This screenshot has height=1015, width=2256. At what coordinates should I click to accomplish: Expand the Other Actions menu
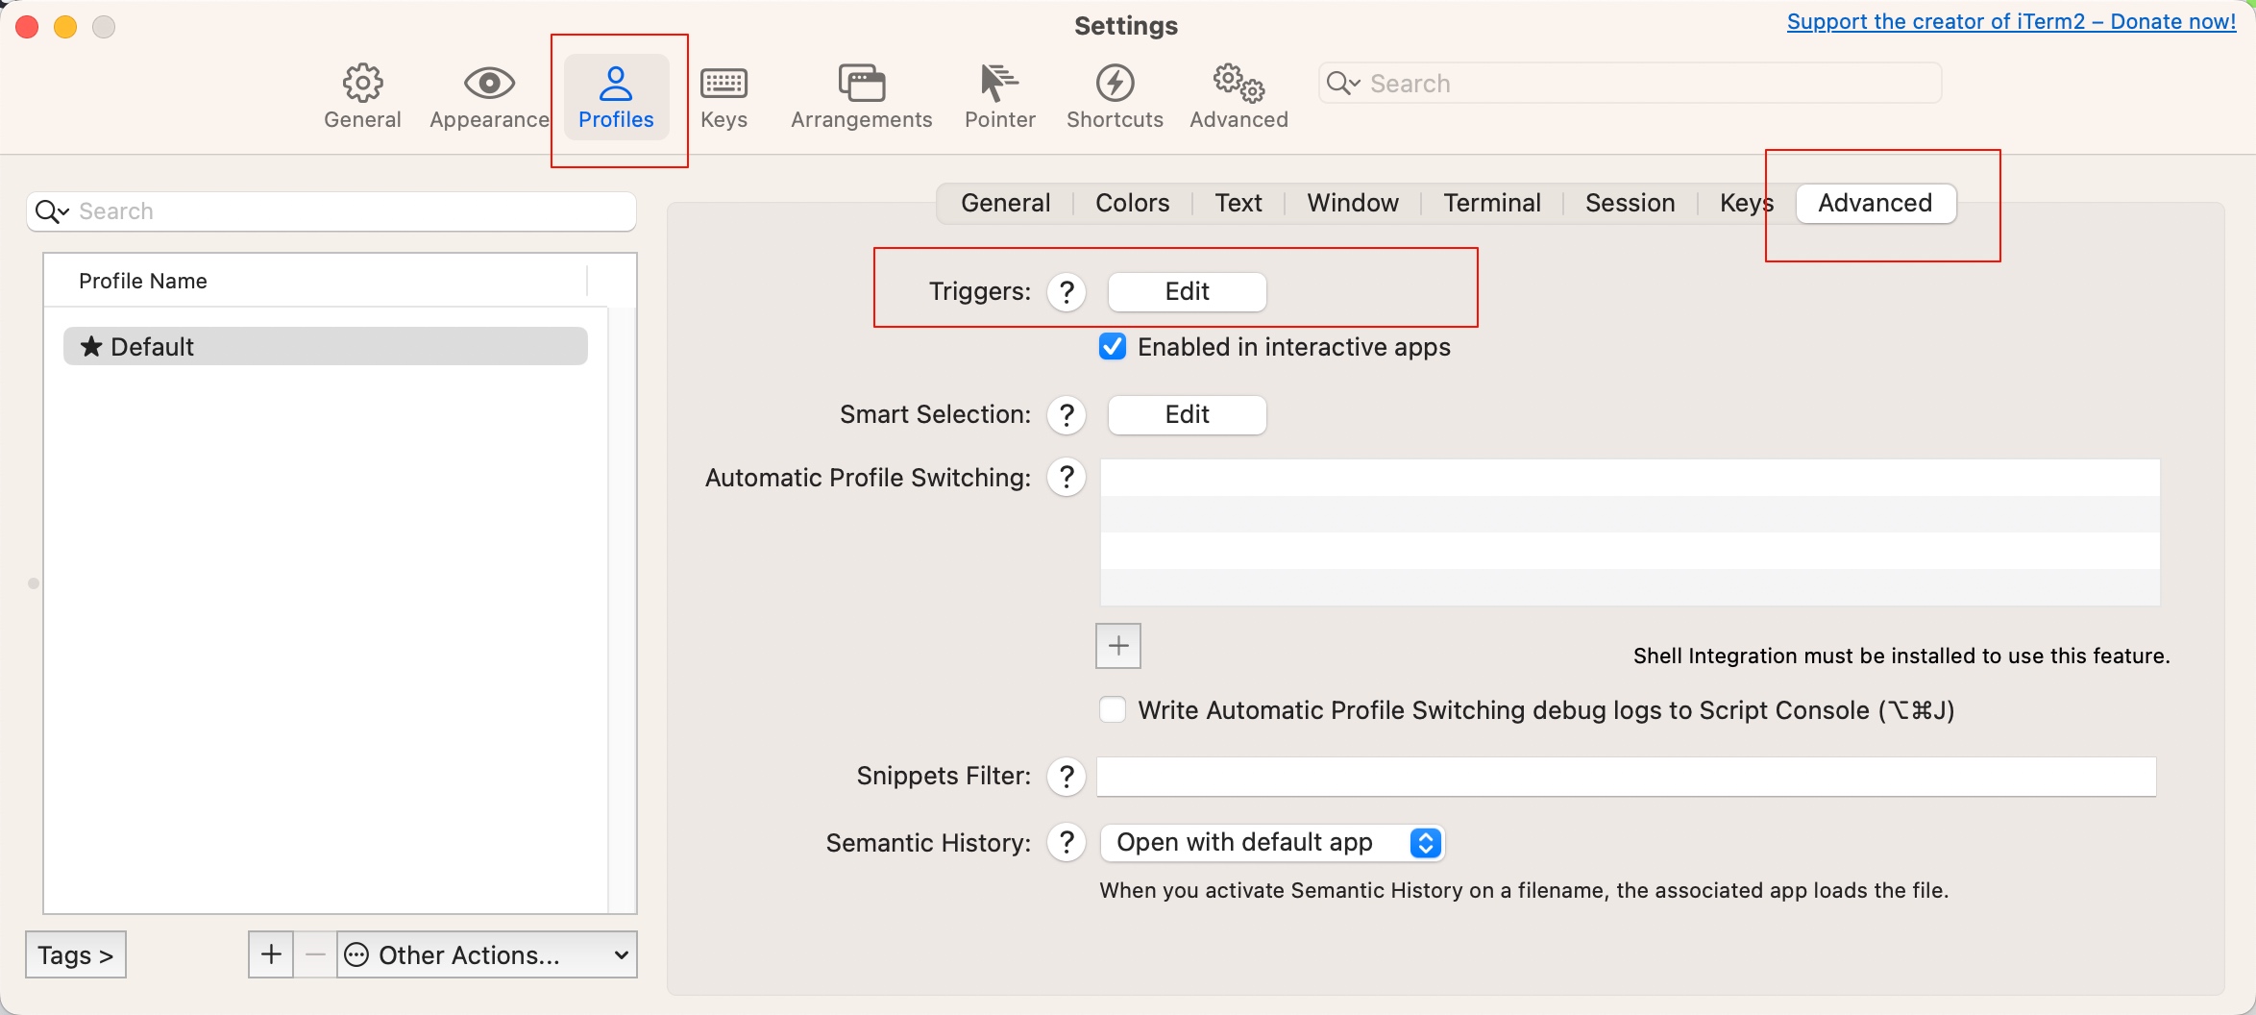coord(488,954)
